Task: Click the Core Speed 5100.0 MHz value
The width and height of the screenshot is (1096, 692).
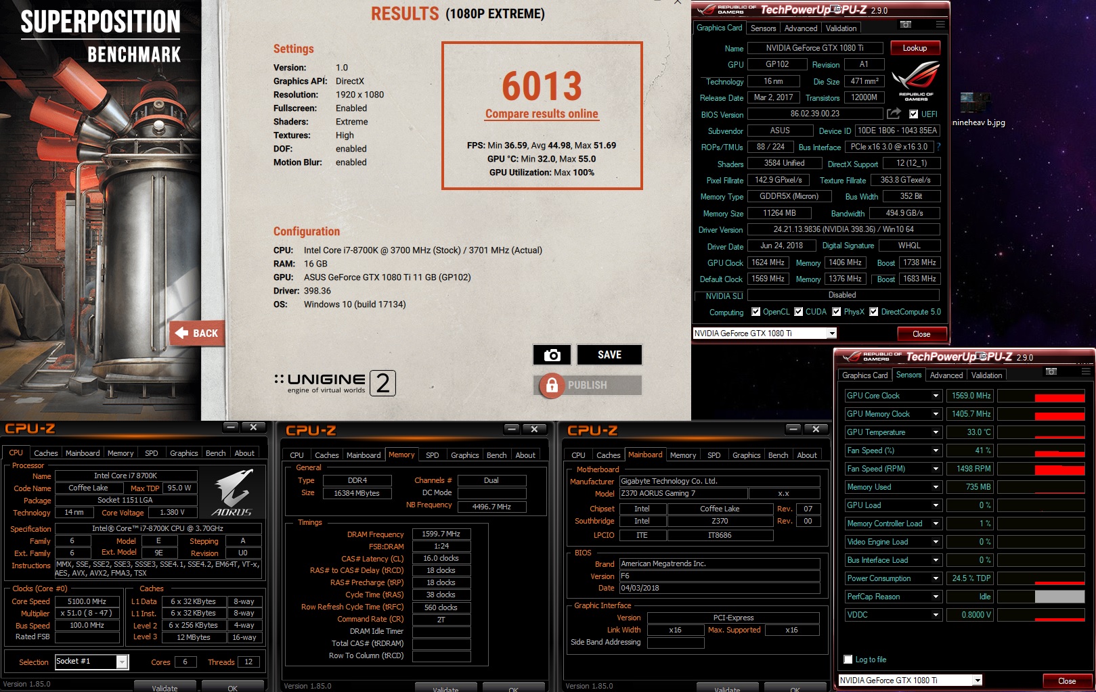Action: (87, 601)
